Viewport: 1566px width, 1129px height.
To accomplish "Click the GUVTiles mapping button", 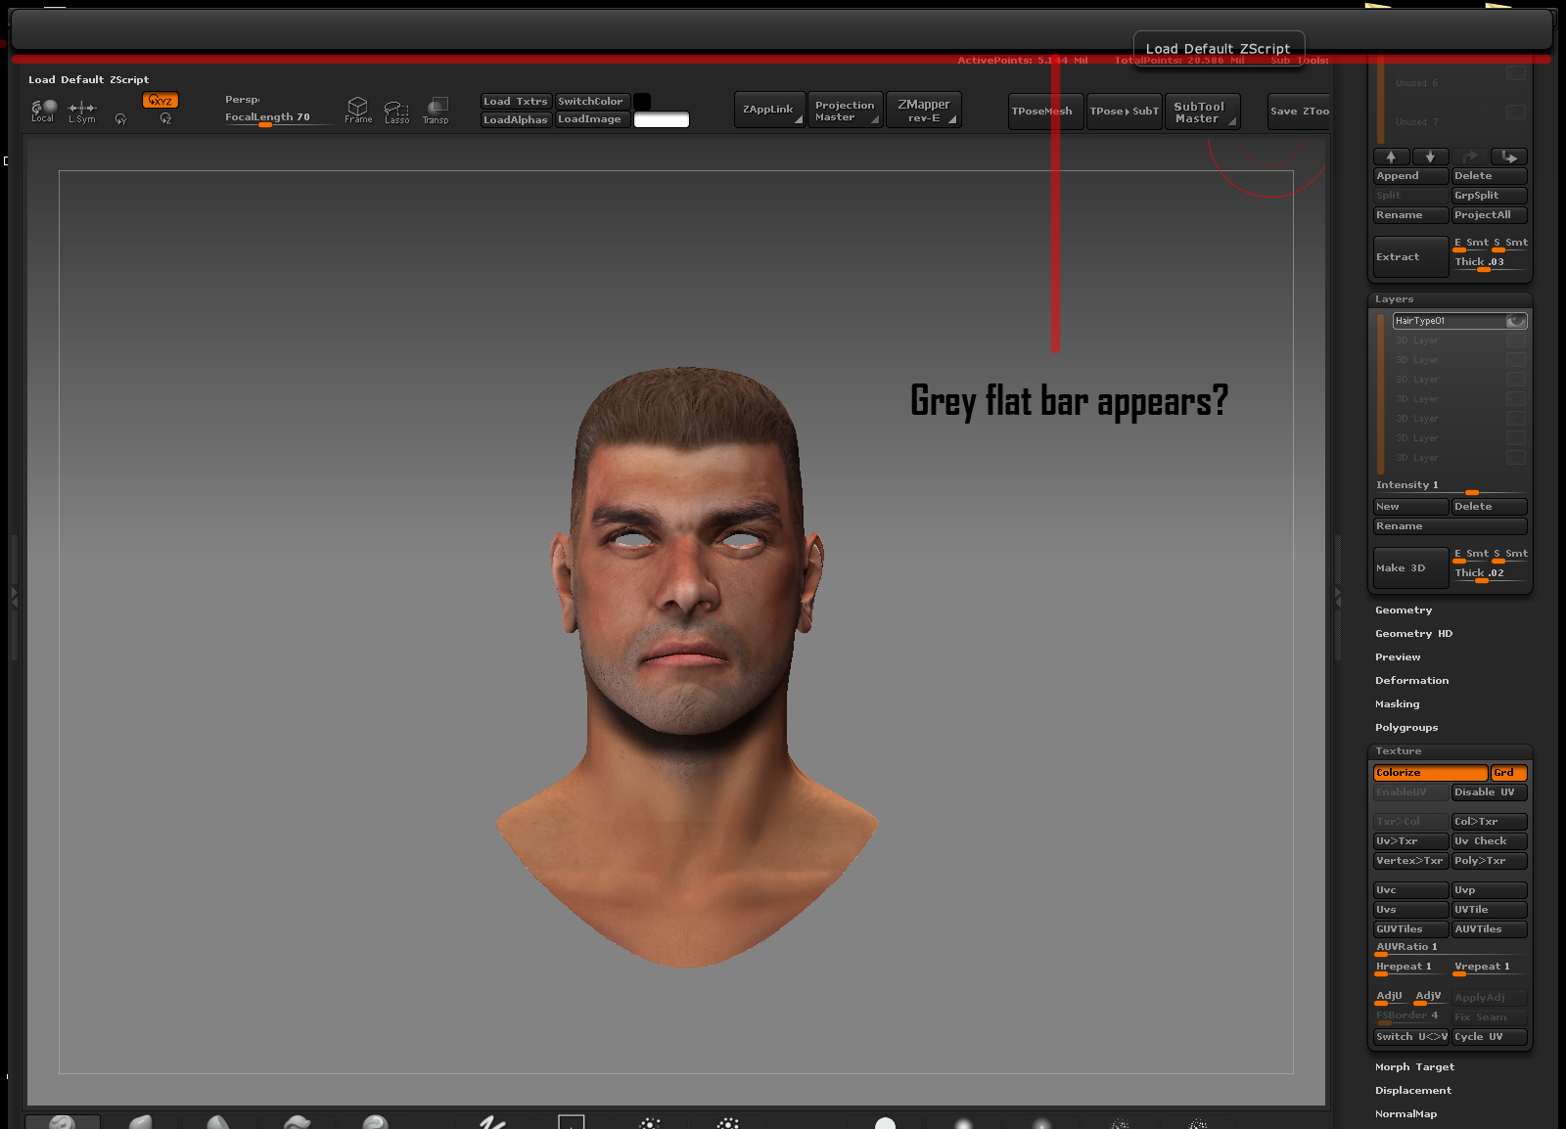I will click(x=1410, y=929).
